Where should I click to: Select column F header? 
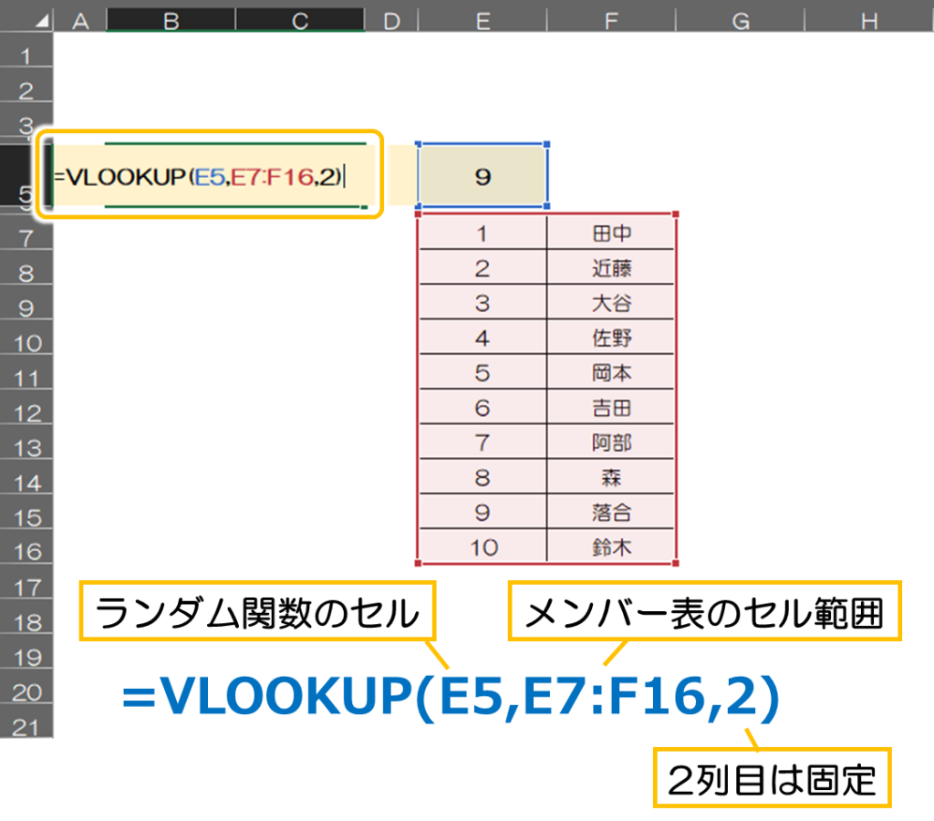[611, 20]
